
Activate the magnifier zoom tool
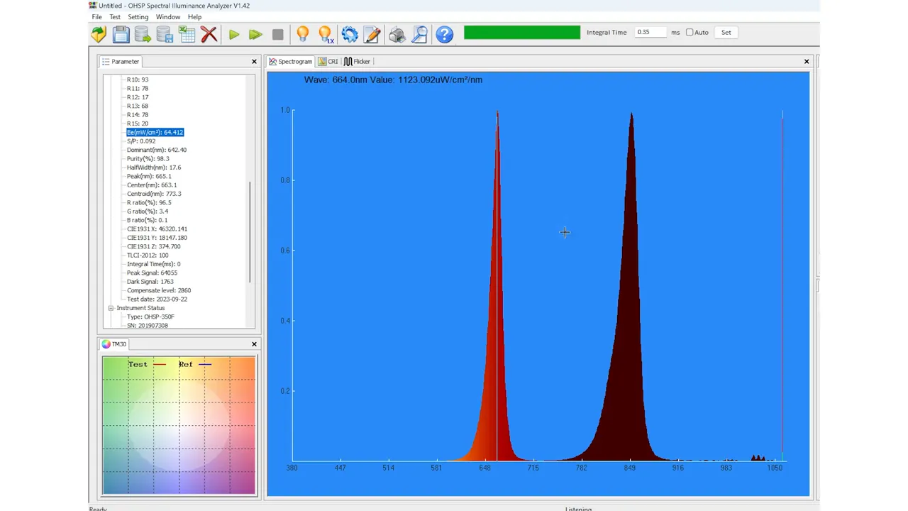click(419, 33)
